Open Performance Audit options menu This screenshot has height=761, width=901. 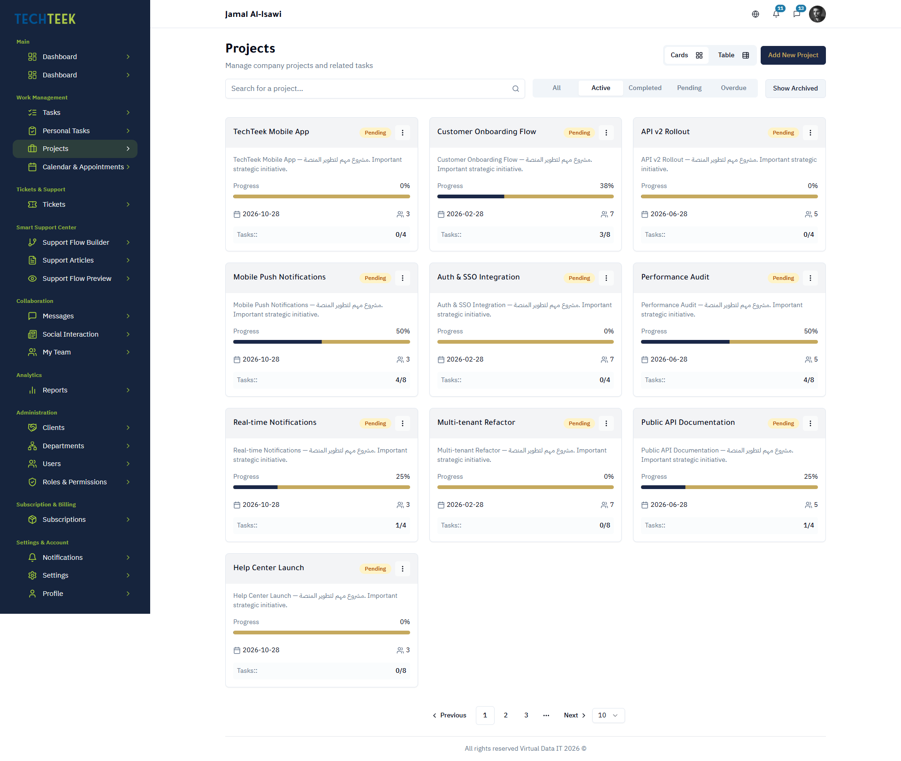coord(810,278)
